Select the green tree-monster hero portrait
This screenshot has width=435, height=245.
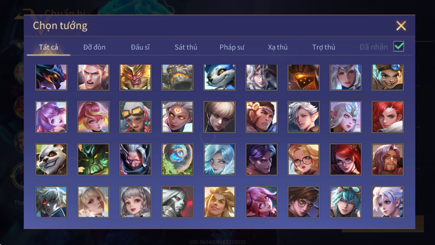pos(93,160)
